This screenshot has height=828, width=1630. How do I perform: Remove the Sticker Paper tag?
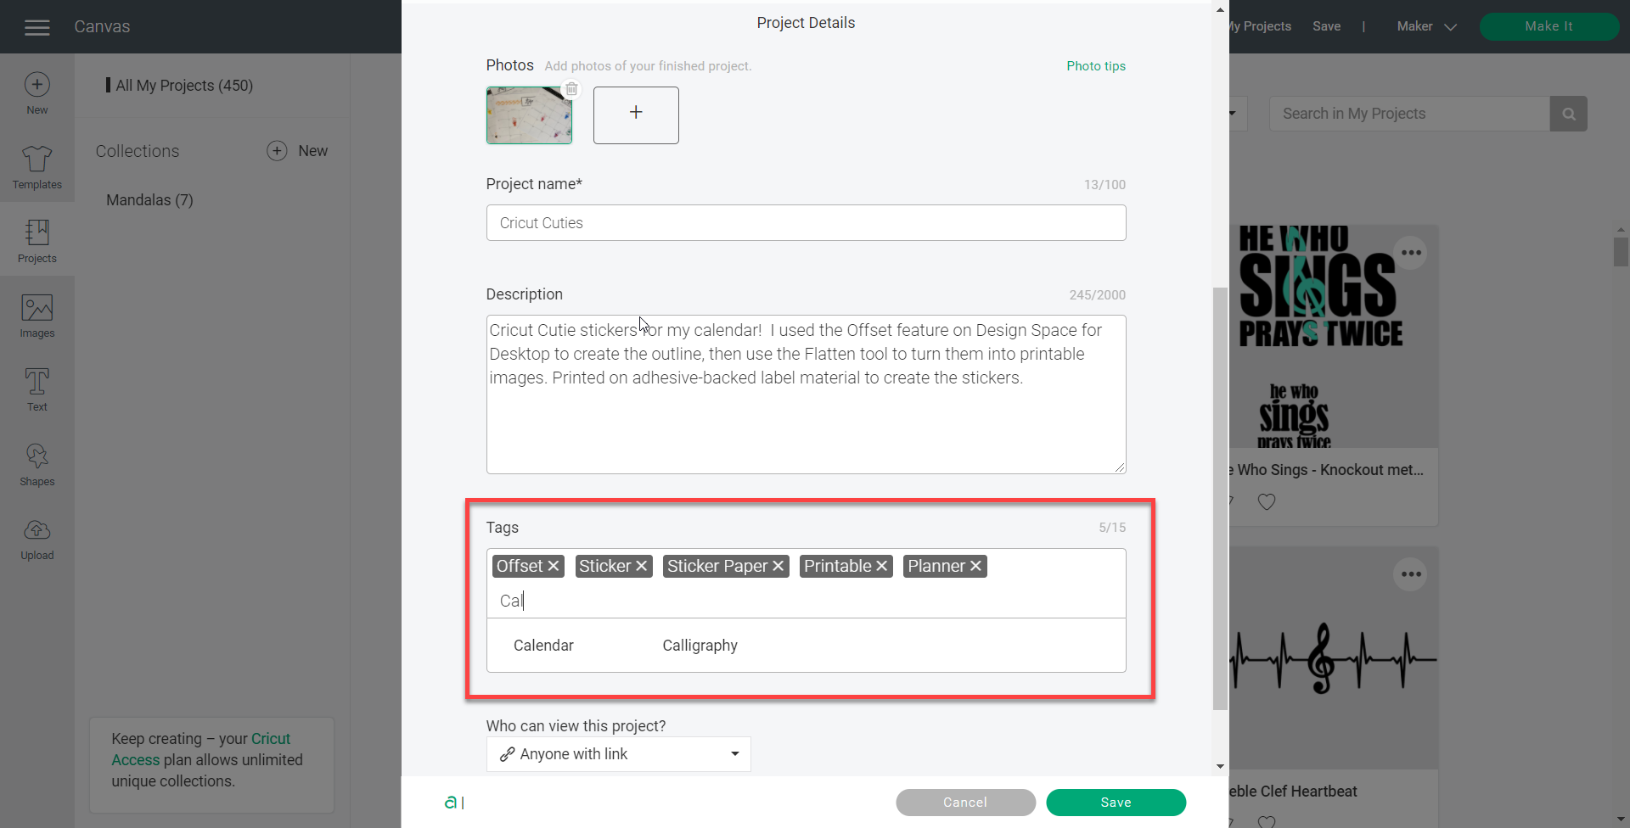point(778,566)
